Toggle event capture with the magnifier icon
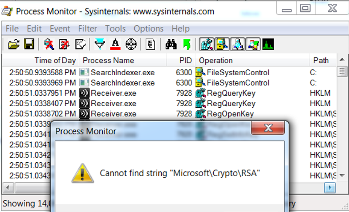 pyautogui.click(x=49, y=44)
